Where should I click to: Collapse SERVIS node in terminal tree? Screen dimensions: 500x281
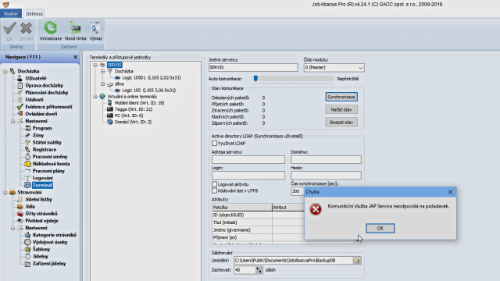point(95,65)
